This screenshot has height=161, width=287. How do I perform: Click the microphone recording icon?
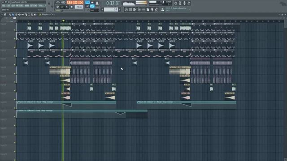tap(184, 3)
